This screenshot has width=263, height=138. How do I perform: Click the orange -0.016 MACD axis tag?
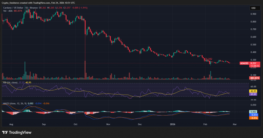pyautogui.click(x=254, y=118)
